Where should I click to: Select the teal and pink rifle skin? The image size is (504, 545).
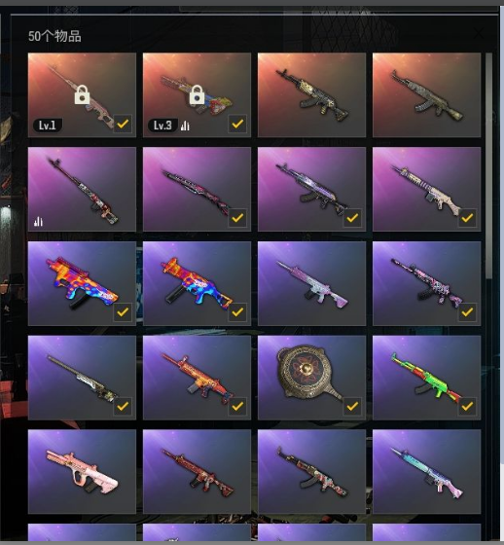tap(426, 471)
